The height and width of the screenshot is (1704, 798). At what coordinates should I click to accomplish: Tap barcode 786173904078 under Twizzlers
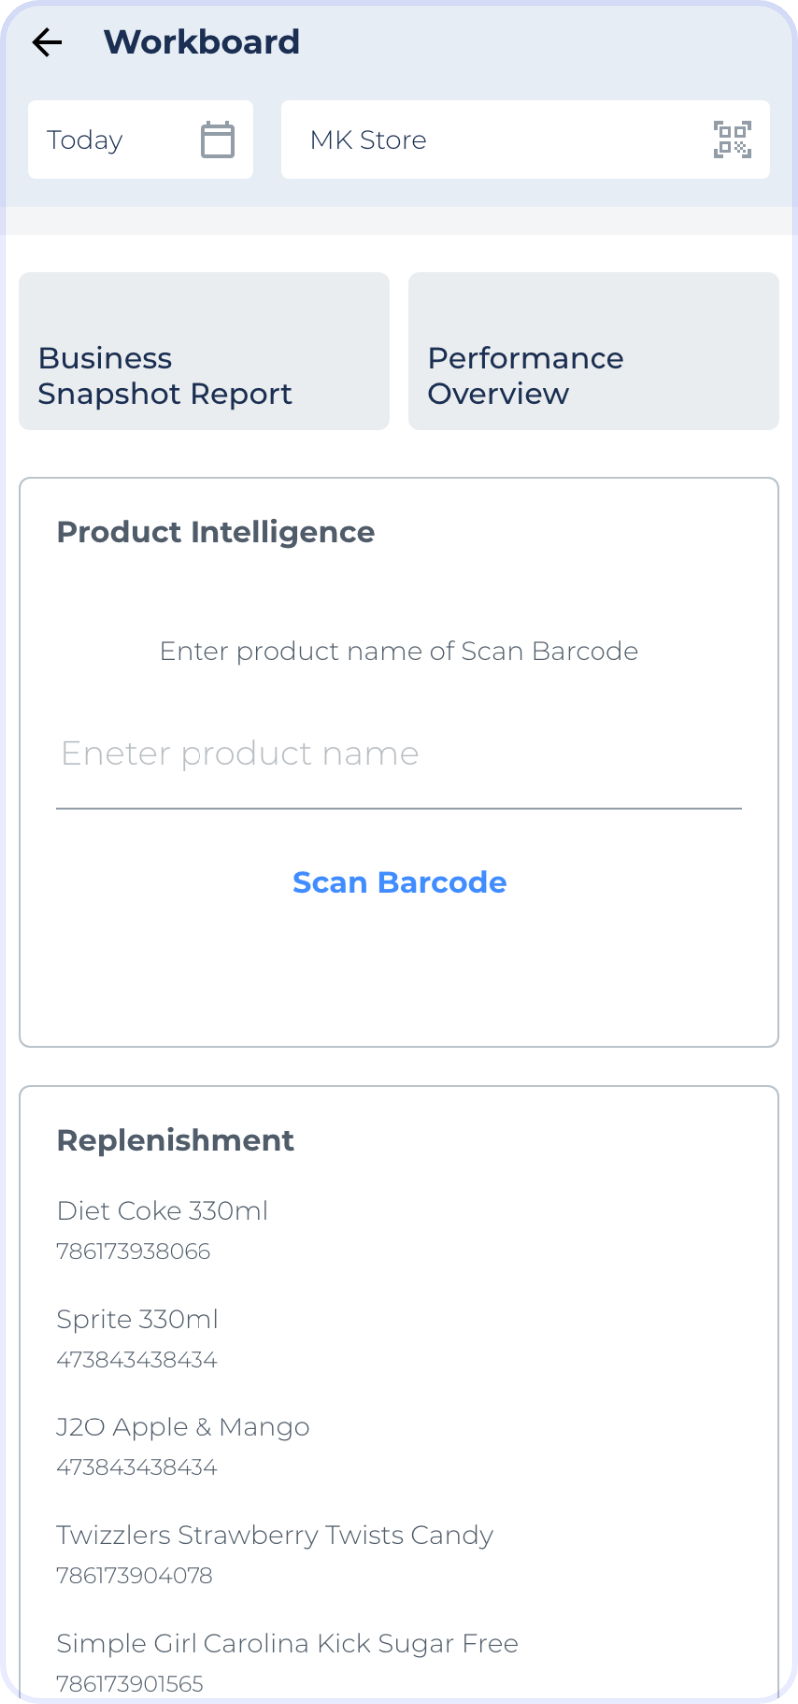click(x=135, y=1575)
